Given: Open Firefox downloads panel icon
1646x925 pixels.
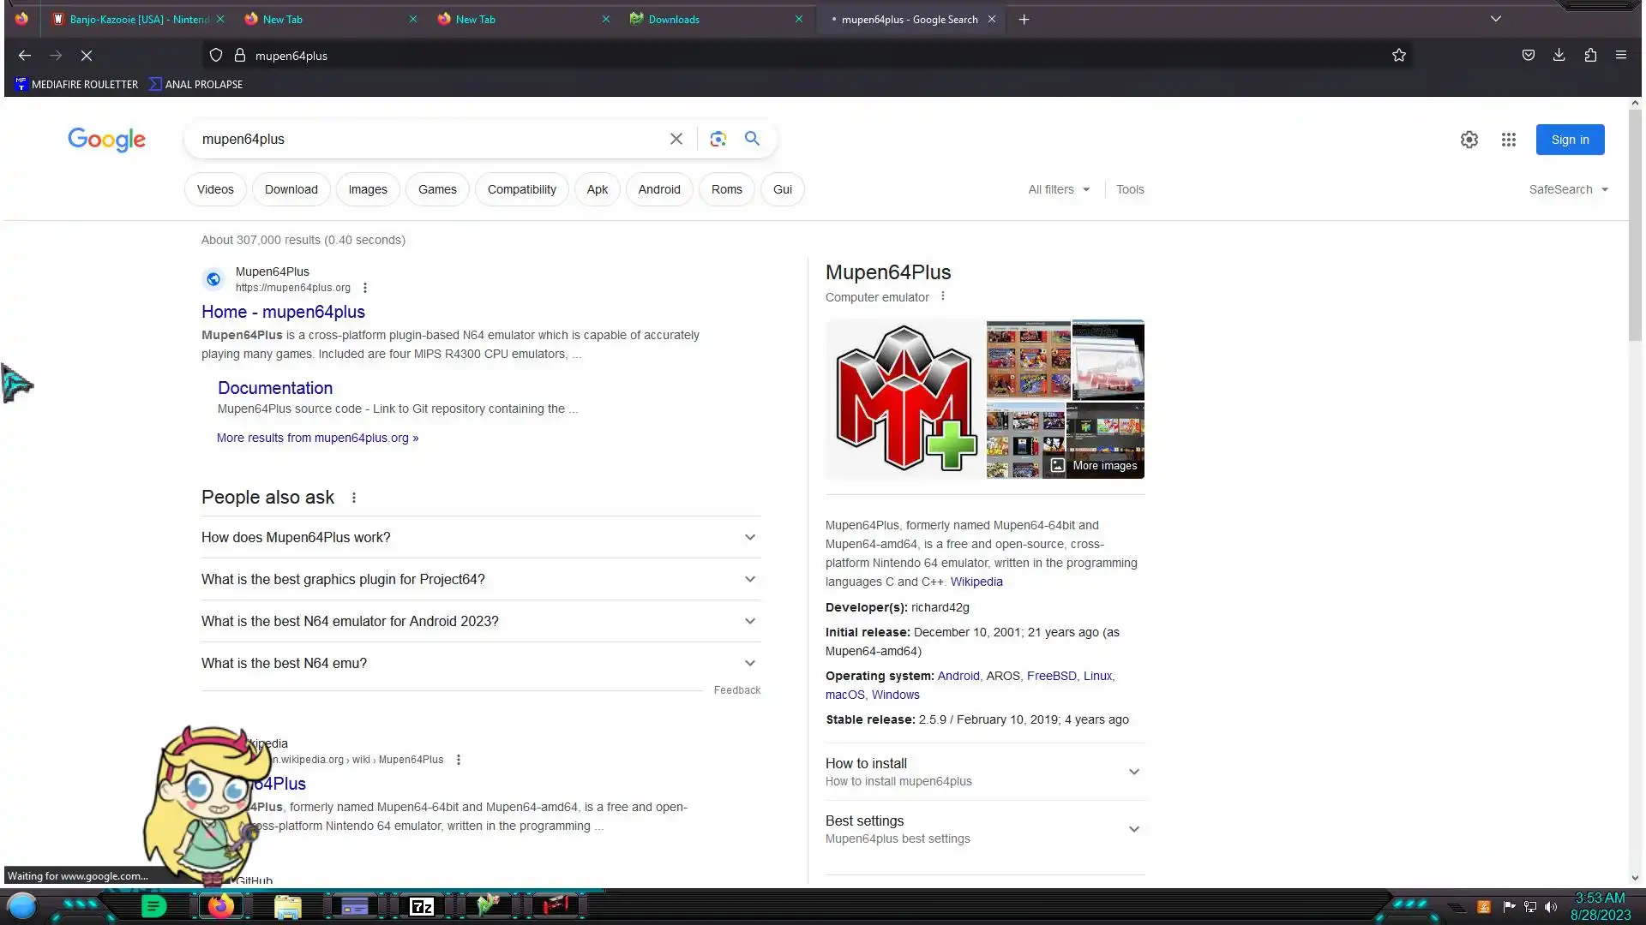Looking at the screenshot, I should tap(1559, 56).
